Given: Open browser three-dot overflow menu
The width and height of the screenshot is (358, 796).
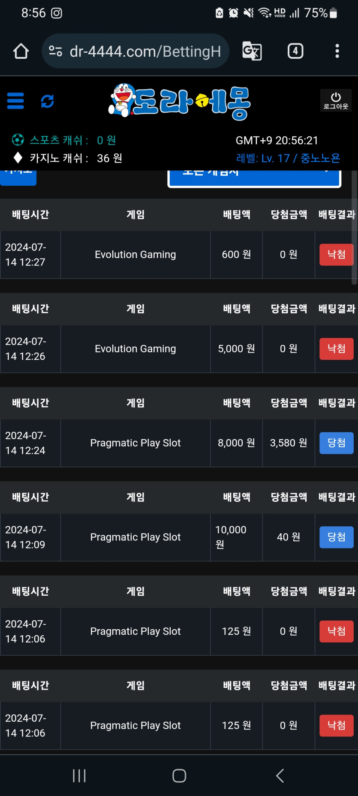Looking at the screenshot, I should coord(337,51).
